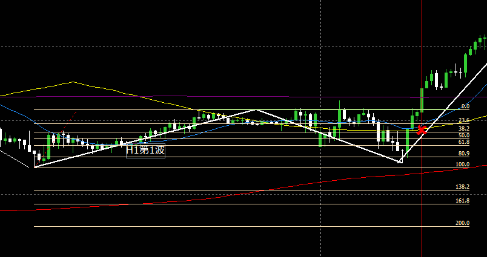Click the Fibonacci '38.2' level label
Image resolution: width=487 pixels, height=257 pixels.
(x=464, y=128)
